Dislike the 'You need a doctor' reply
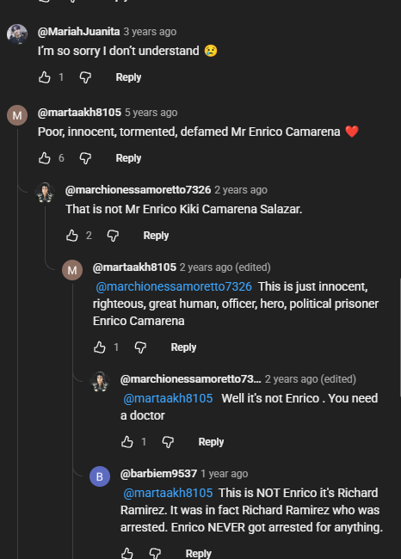This screenshot has height=559, width=401. [x=168, y=442]
